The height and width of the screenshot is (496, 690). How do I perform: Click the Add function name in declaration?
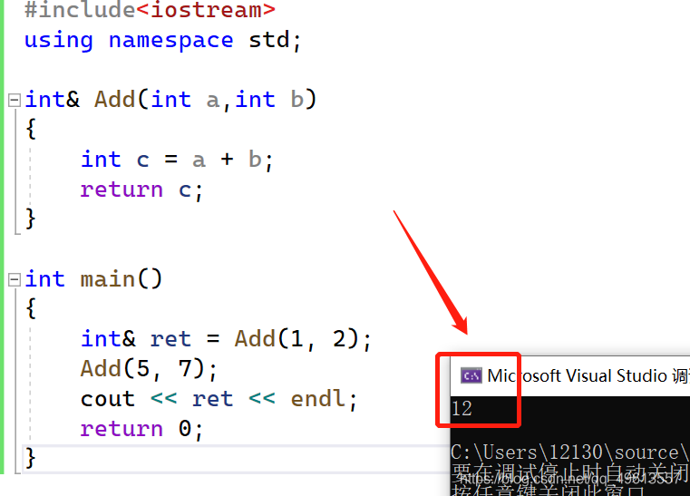pyautogui.click(x=114, y=100)
